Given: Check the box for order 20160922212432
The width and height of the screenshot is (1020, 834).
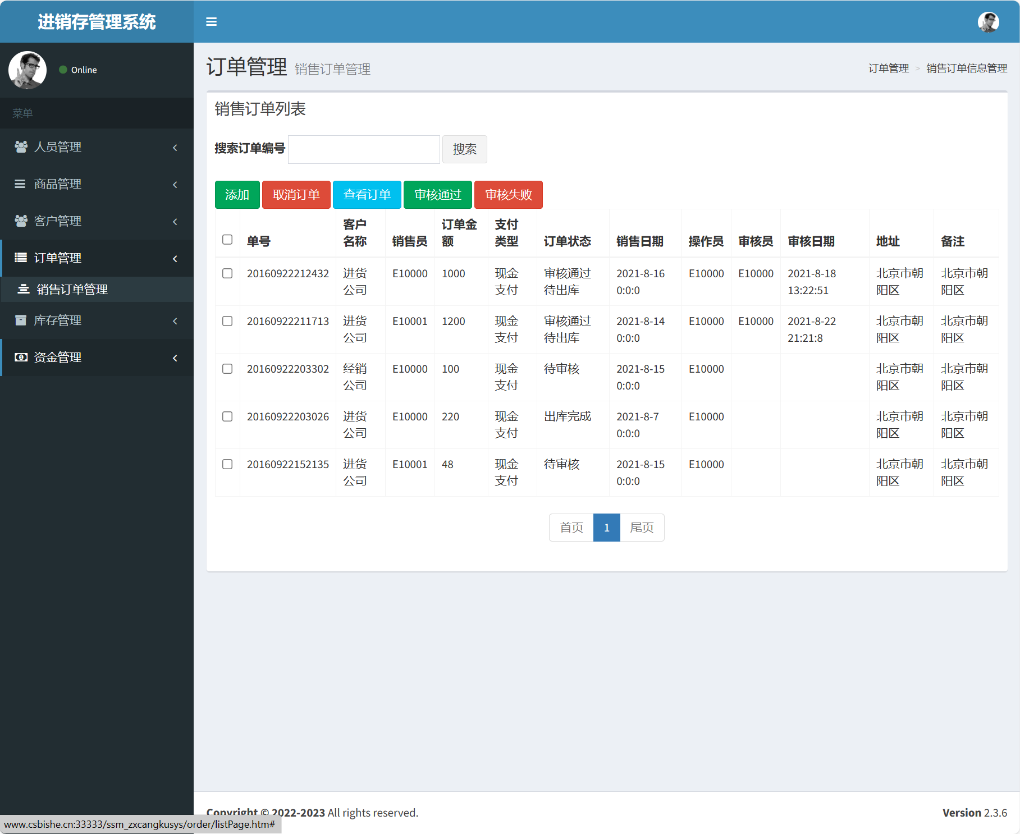Looking at the screenshot, I should click(227, 273).
